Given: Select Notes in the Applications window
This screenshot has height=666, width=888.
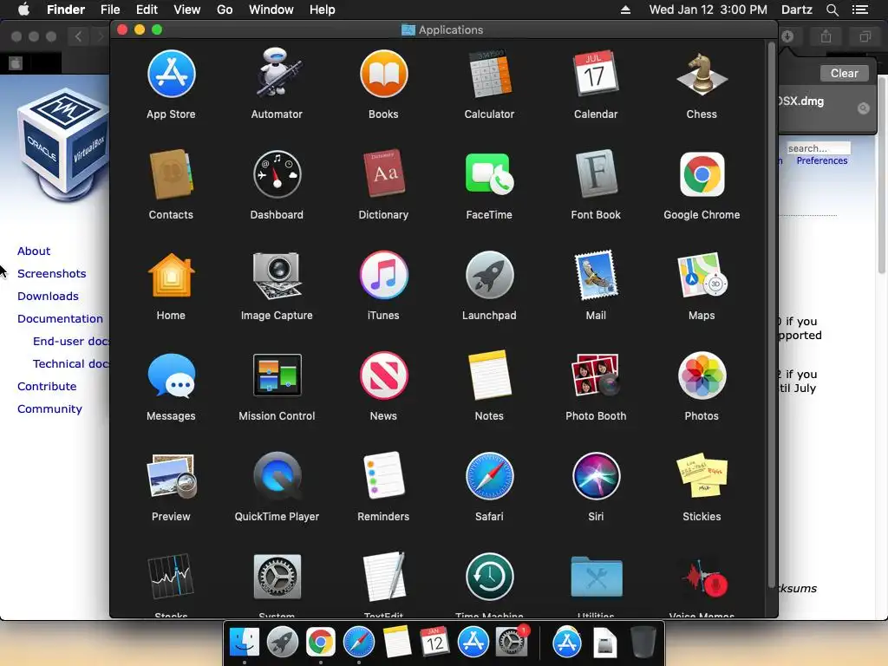Looking at the screenshot, I should 489,375.
